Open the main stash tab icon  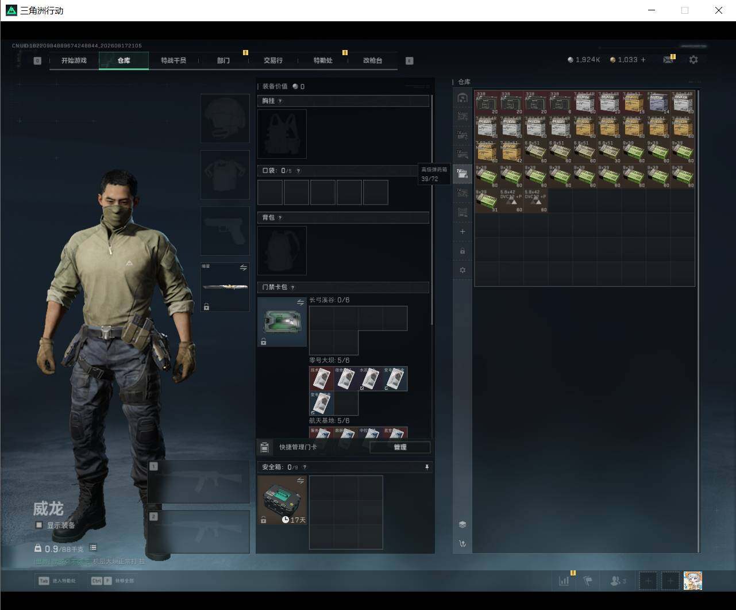pyautogui.click(x=463, y=98)
